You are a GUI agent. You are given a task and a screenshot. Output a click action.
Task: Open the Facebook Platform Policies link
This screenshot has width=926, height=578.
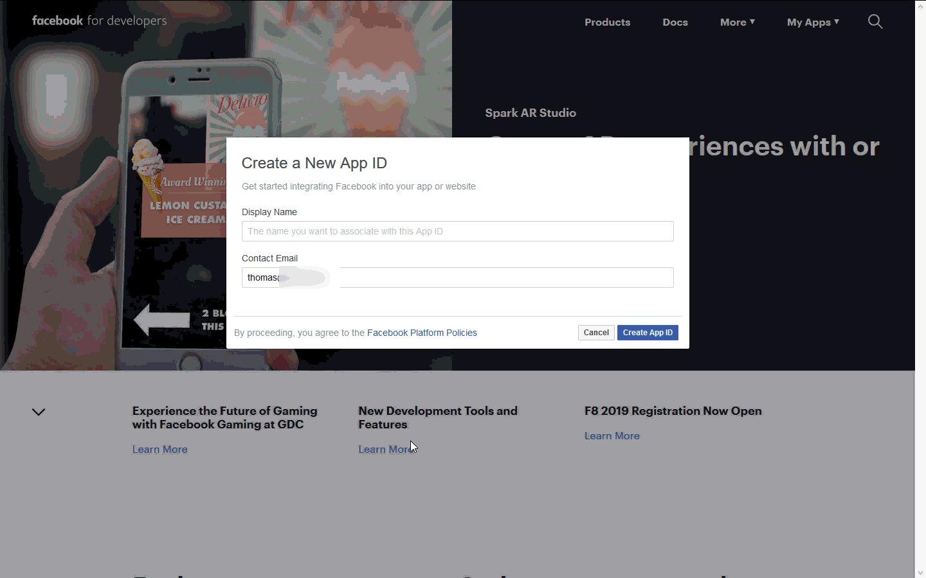[x=422, y=333]
